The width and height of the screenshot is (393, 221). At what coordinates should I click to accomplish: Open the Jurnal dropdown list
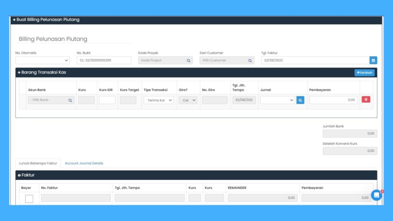point(277,100)
